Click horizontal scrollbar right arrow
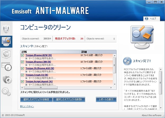Screen dimensions: 165x118 coord(111,88)
